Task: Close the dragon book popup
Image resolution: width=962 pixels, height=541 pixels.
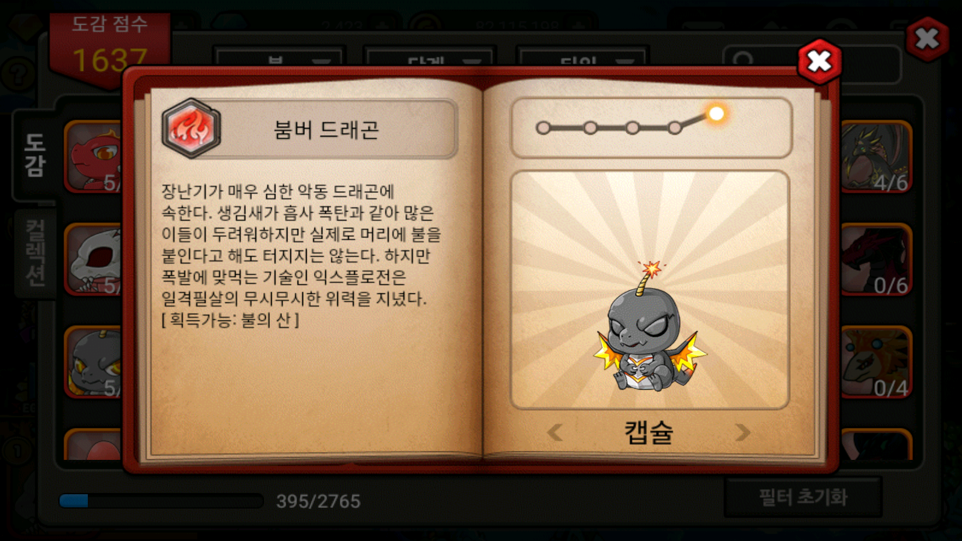Action: coord(819,61)
